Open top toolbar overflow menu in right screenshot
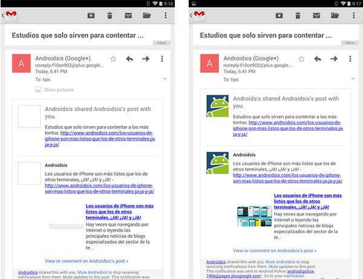 [x=352, y=16]
